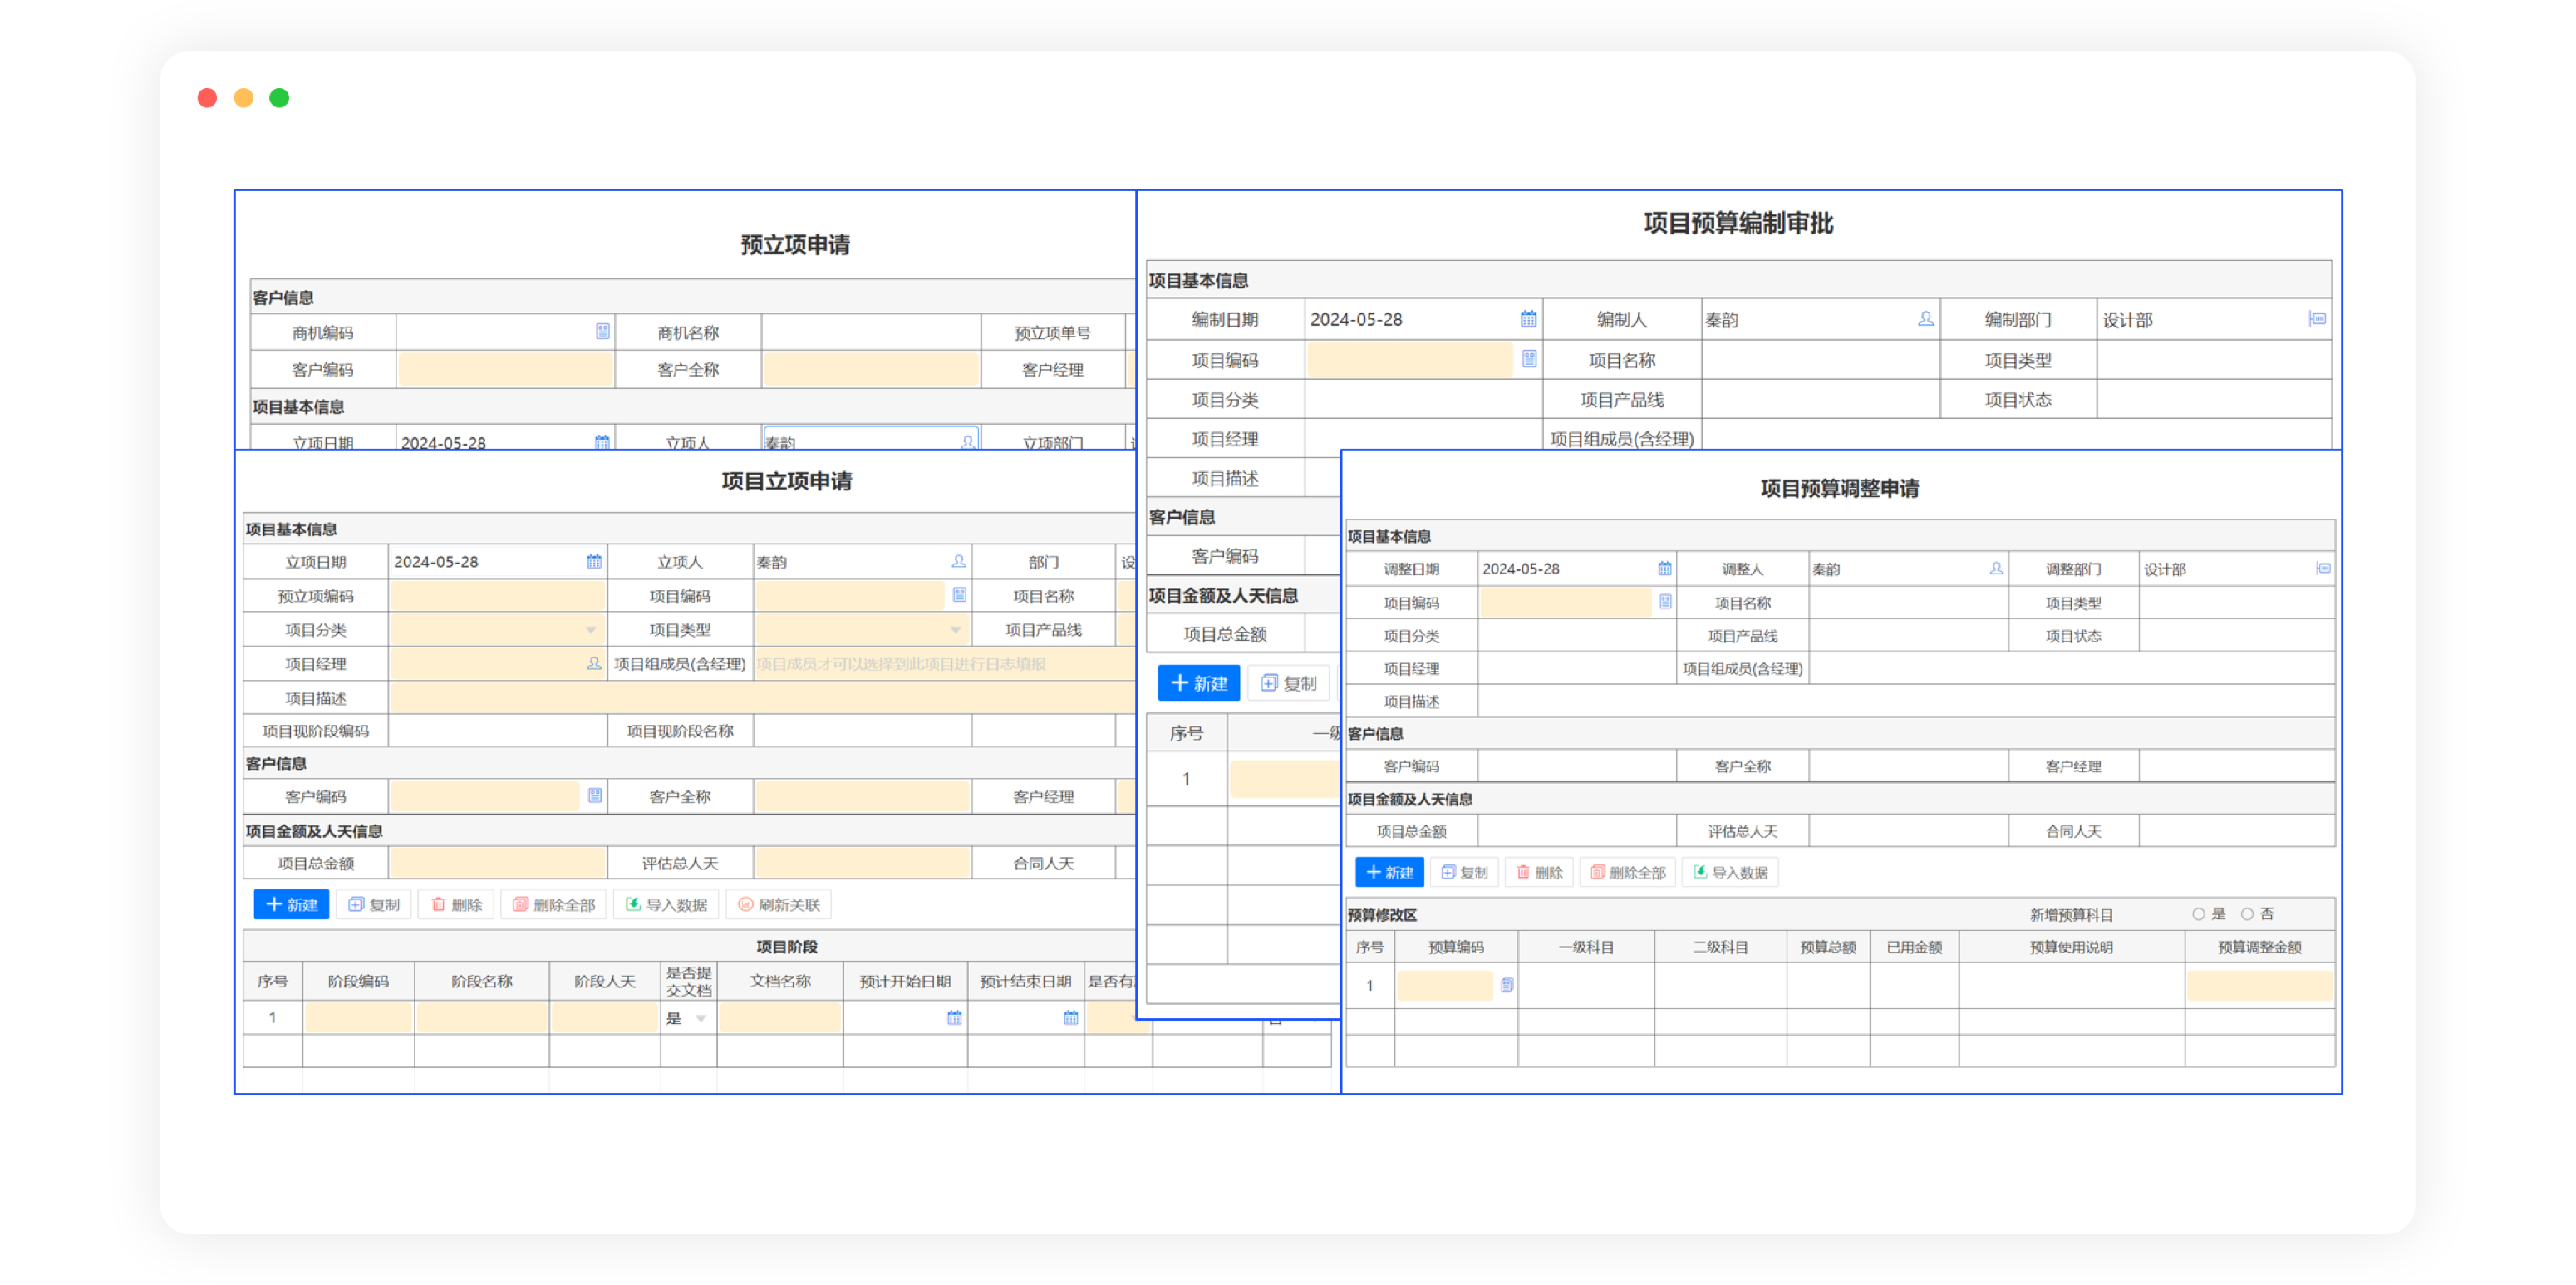Viewport: 2576px width, 1285px height.
Task: Open 调整部门 department picker icon
Action: tap(2323, 568)
